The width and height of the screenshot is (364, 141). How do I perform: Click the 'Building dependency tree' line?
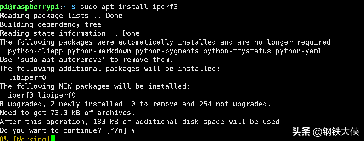coord(51,25)
